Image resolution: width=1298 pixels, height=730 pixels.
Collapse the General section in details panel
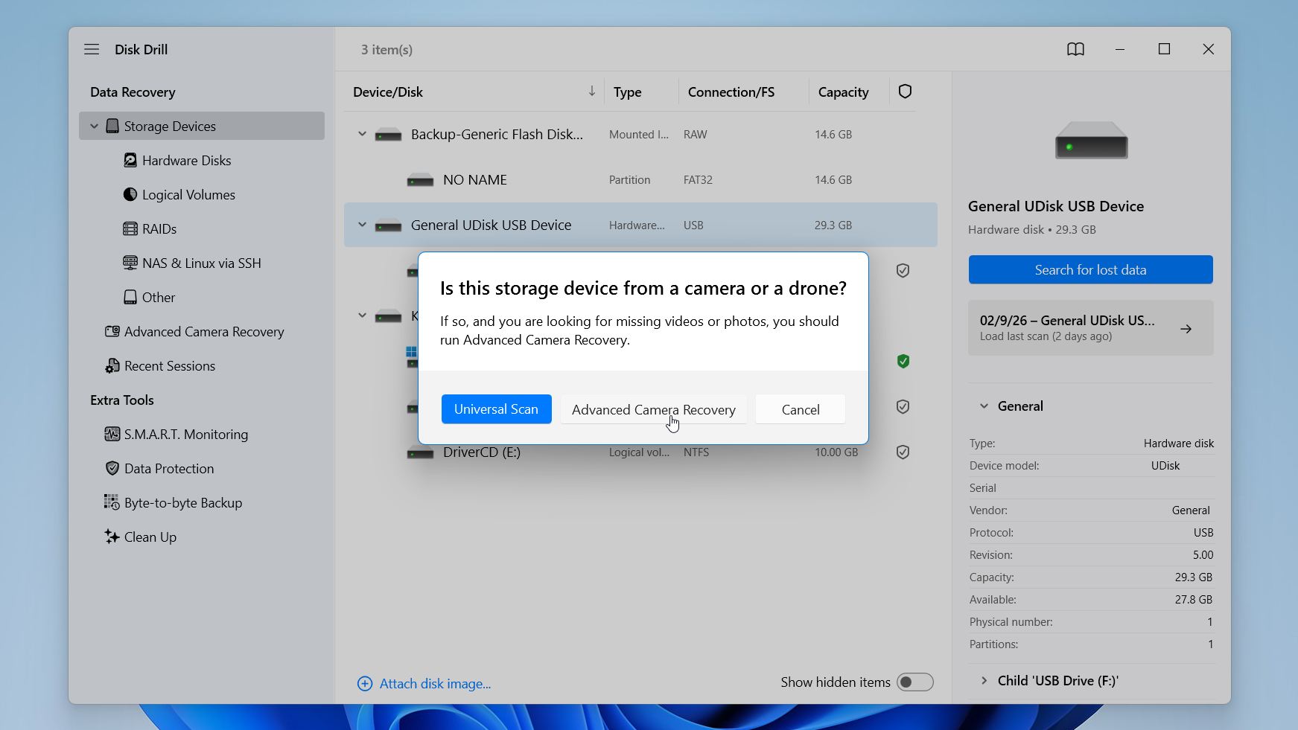(x=984, y=406)
